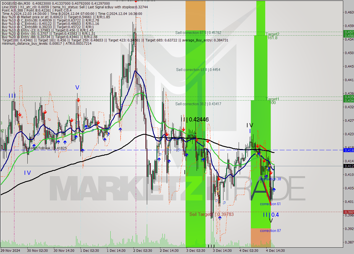This screenshot has height=254, width=354.
Task: Select the 'Target100: 0.43461' targets line
Action: pos(115,40)
